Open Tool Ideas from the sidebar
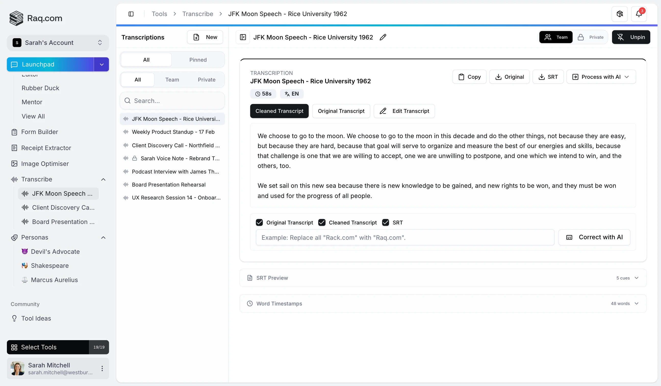Viewport: 661px width, 386px height. click(36, 318)
